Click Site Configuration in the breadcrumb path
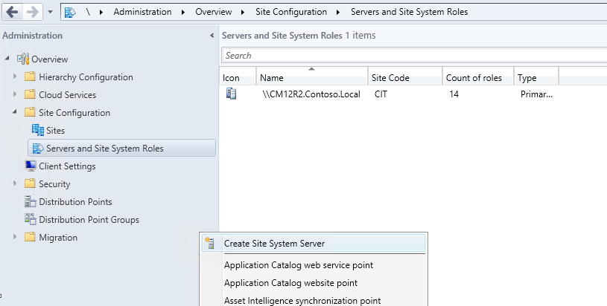Viewport: 607px width, 306px height. (291, 12)
